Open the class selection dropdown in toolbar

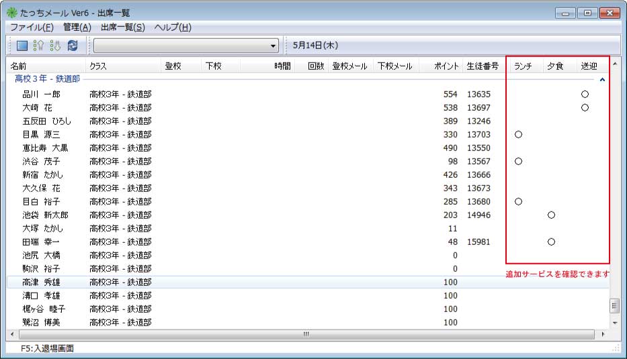point(273,46)
